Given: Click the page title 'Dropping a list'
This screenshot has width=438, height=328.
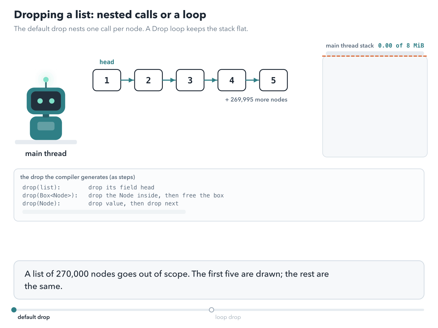Looking at the screenshot, I should click(110, 14).
